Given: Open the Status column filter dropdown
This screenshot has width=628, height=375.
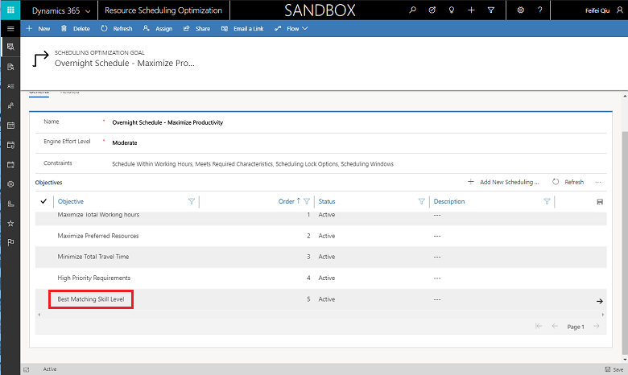Looking at the screenshot, I should pyautogui.click(x=421, y=201).
